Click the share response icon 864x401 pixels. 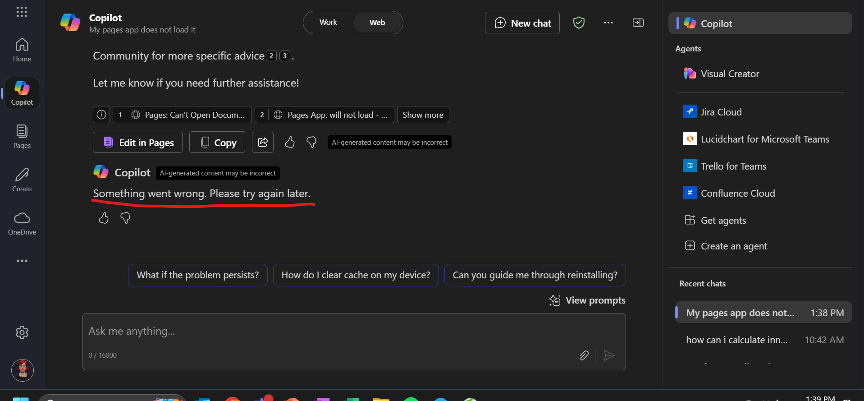click(x=263, y=143)
